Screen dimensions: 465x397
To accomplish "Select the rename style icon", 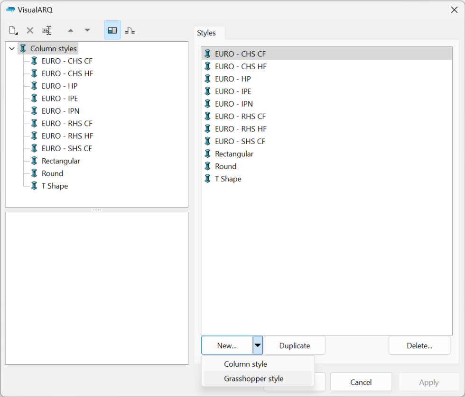I will tap(46, 30).
